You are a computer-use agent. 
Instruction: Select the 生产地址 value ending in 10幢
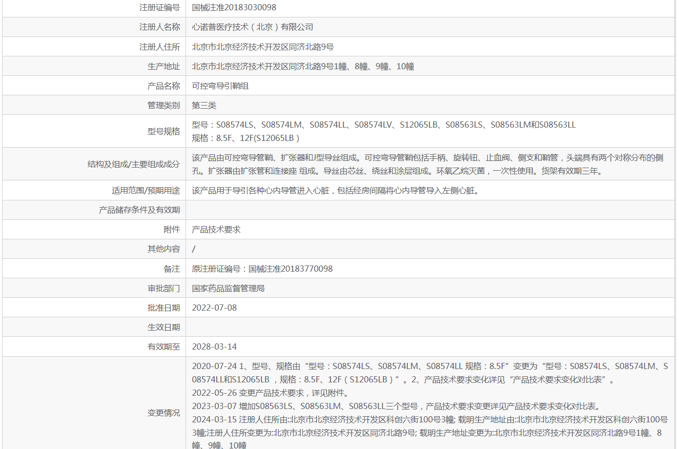point(303,66)
